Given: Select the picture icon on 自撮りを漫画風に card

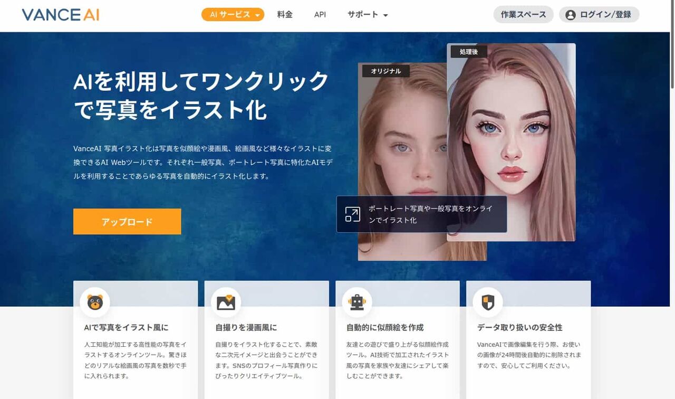Looking at the screenshot, I should click(225, 302).
